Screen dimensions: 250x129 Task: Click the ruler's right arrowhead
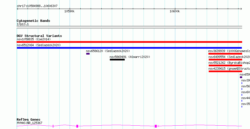241,9
